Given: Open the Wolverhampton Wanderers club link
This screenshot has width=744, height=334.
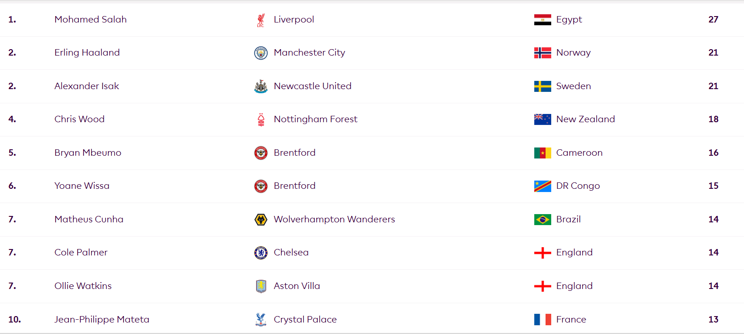Looking at the screenshot, I should [334, 219].
